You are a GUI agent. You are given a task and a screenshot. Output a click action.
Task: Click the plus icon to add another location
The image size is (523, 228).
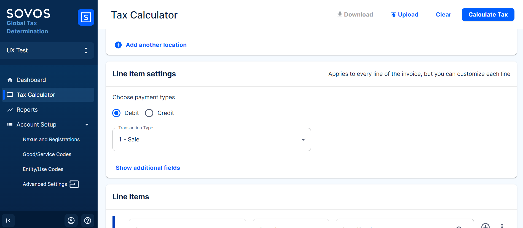click(x=118, y=45)
